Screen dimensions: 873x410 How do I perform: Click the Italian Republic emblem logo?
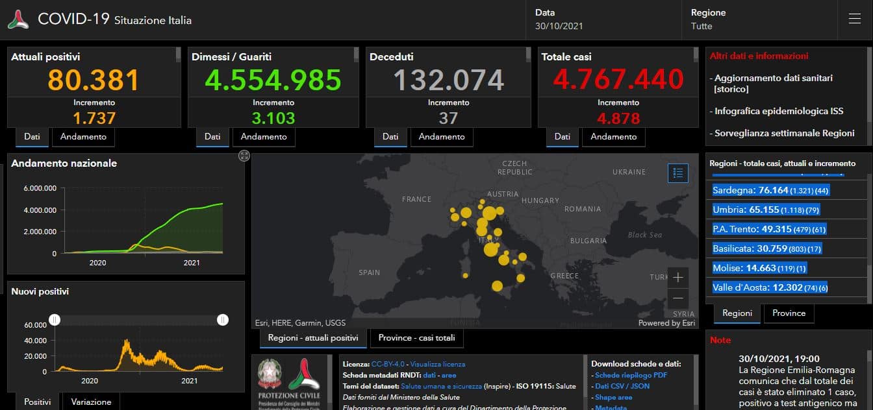tap(270, 374)
